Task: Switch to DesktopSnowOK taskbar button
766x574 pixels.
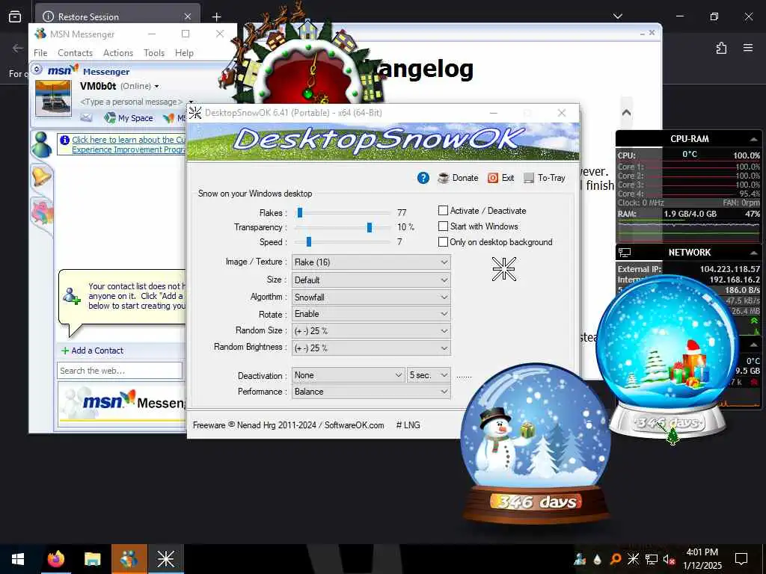Action: pos(165,559)
